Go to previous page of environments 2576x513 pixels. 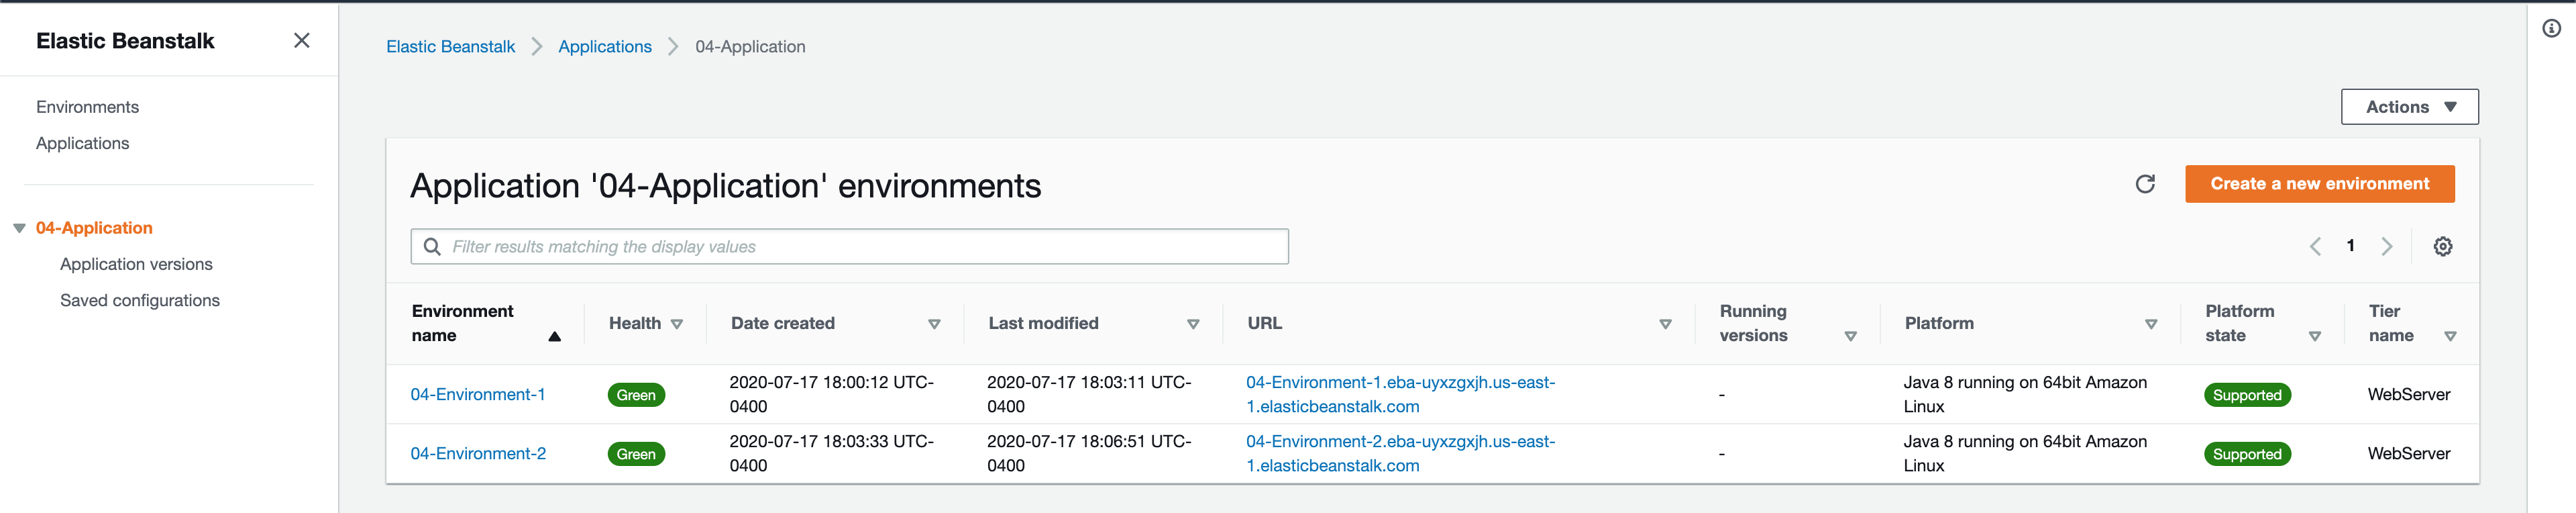[2314, 246]
